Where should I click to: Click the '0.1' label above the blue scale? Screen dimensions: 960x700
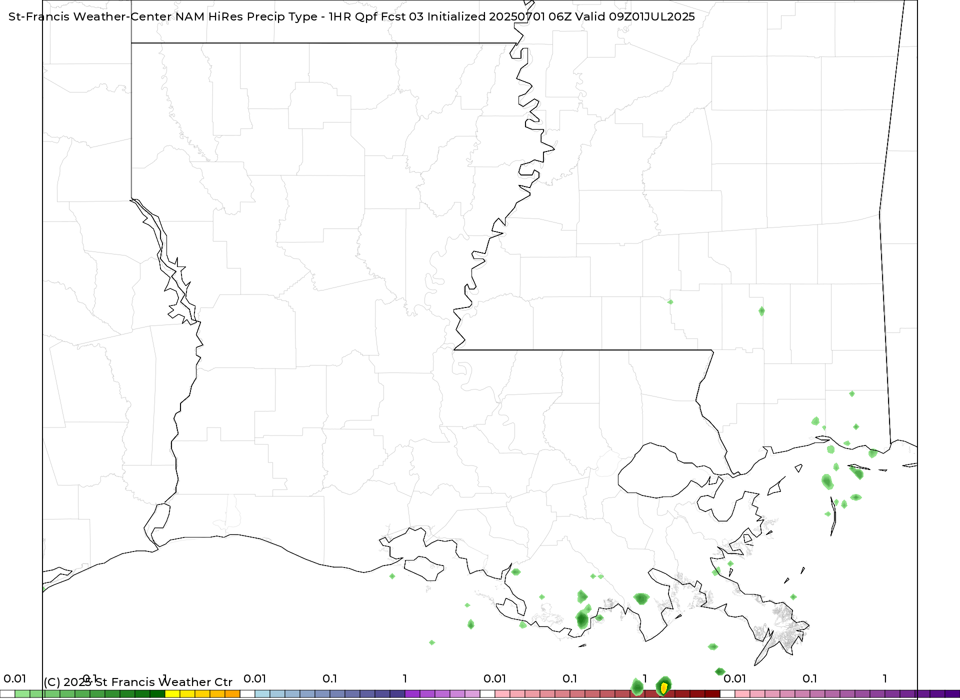coord(330,678)
